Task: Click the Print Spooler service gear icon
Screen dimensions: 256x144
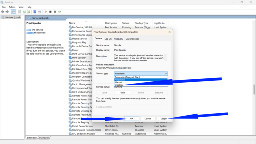Action: point(70,57)
